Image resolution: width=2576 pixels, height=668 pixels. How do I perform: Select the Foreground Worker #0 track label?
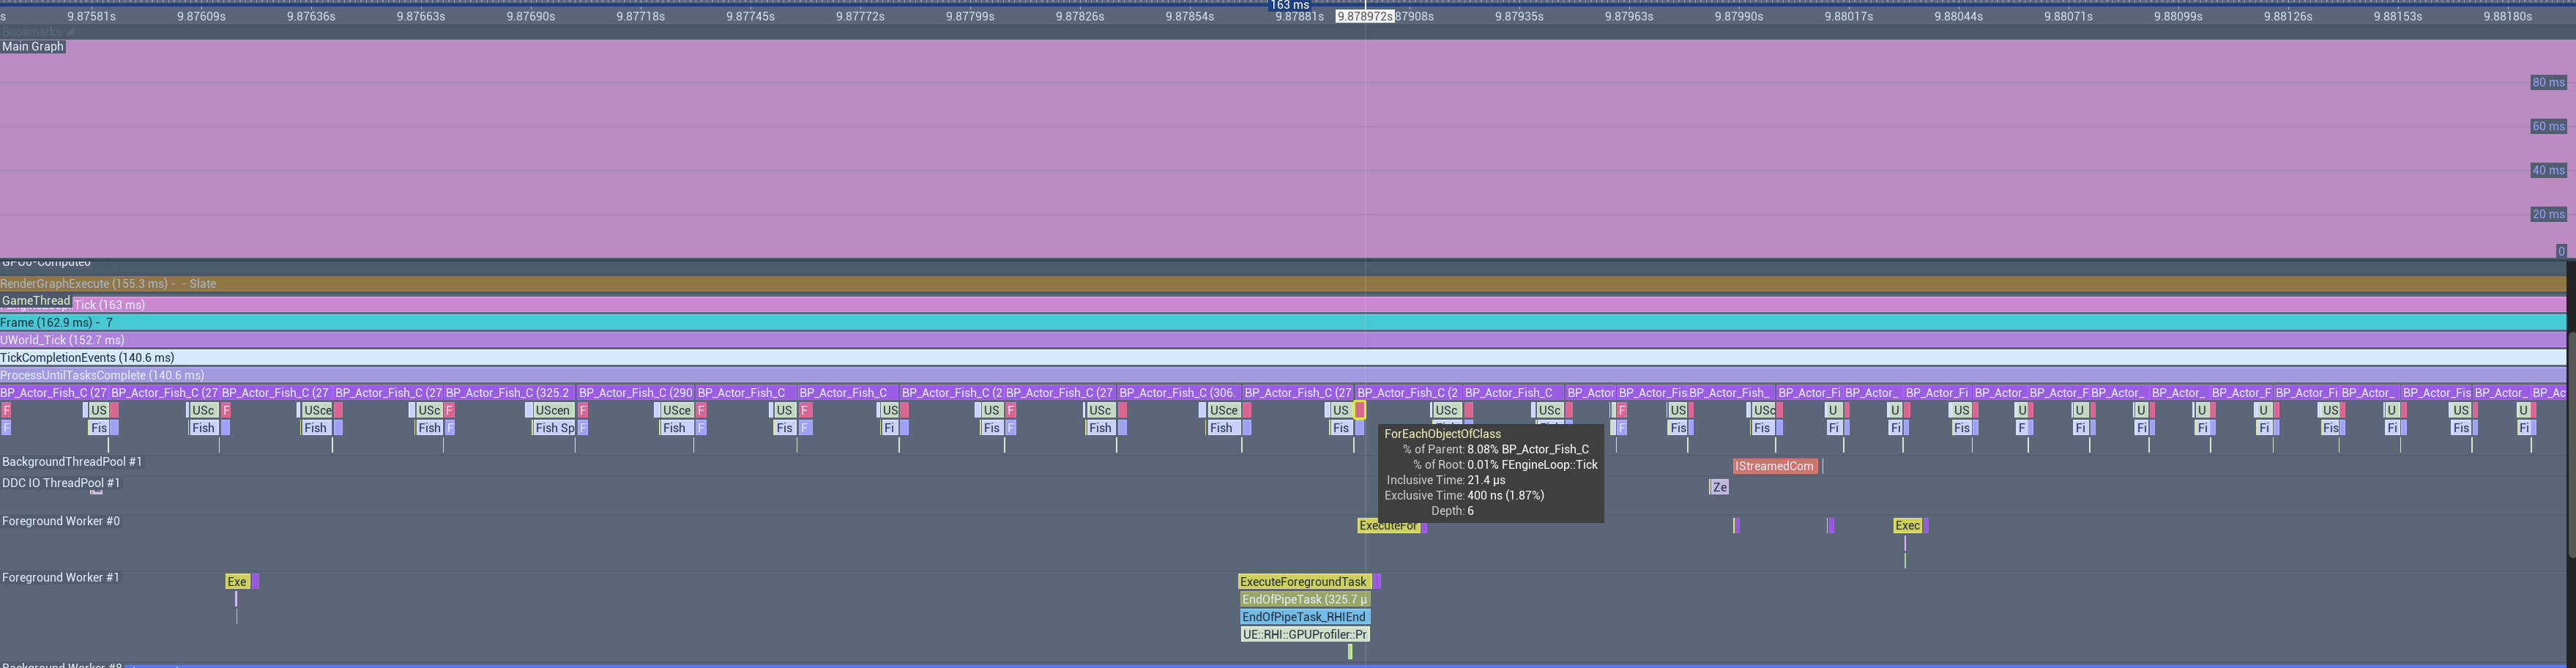pos(61,522)
